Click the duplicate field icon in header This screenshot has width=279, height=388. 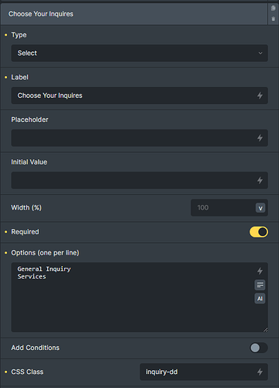[273, 9]
